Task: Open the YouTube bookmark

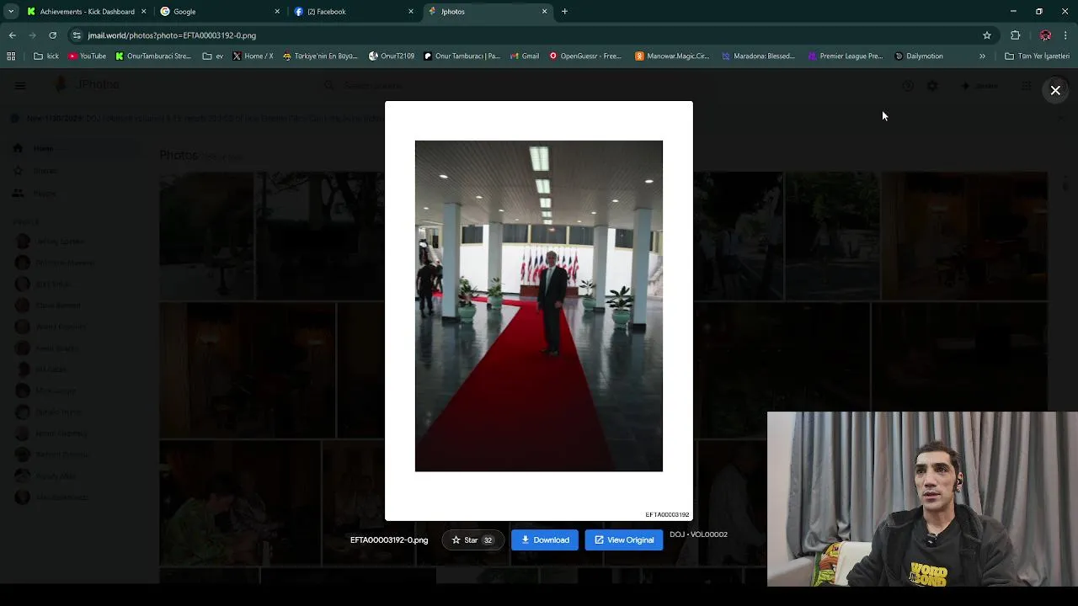Action: [87, 56]
